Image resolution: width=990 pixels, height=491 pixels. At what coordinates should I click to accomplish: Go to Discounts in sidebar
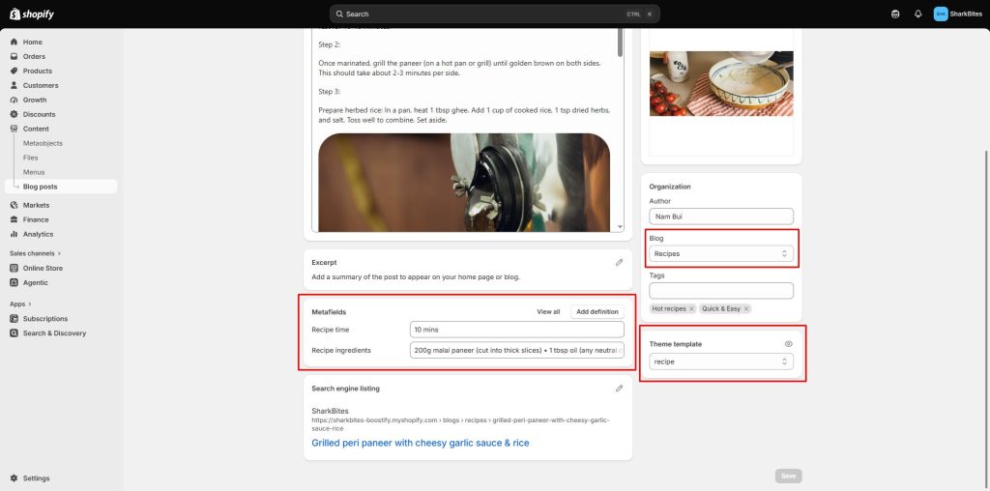39,114
